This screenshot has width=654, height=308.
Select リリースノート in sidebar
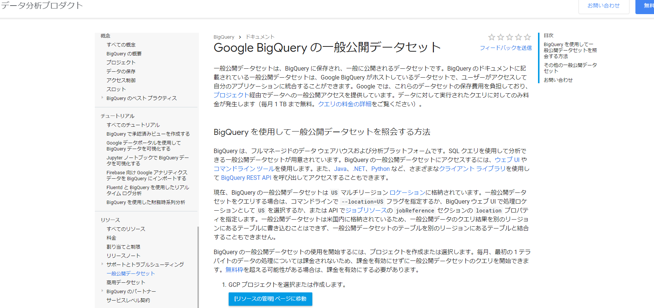click(123, 256)
